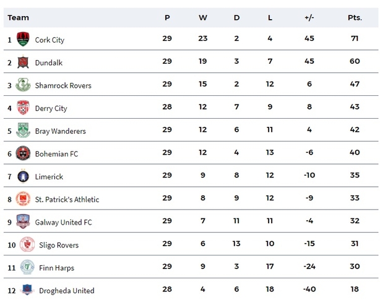Open the Drogheda United team link
Image resolution: width=380 pixels, height=300 pixels.
(x=67, y=291)
